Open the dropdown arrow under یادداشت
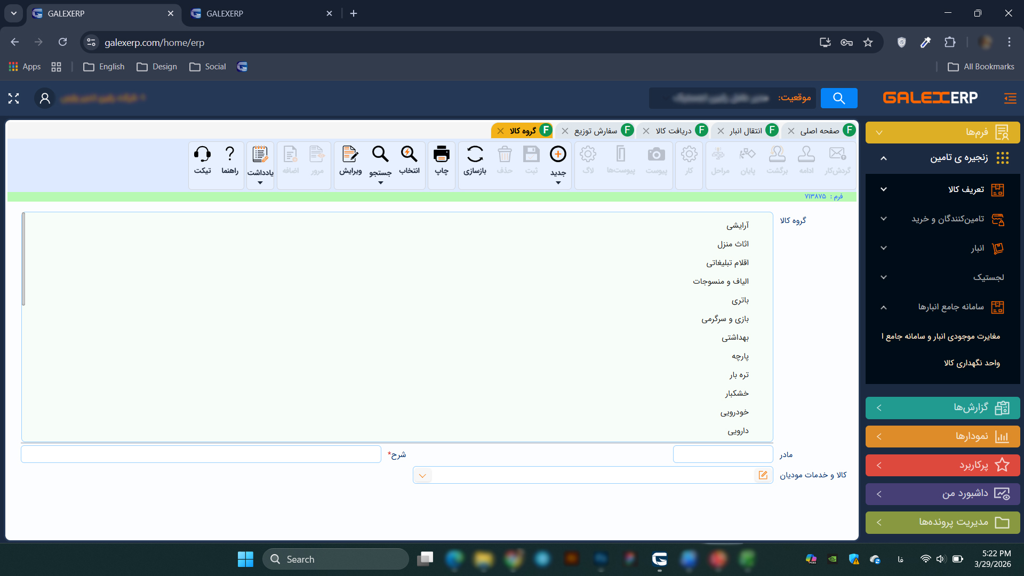The height and width of the screenshot is (576, 1024). pos(260,183)
